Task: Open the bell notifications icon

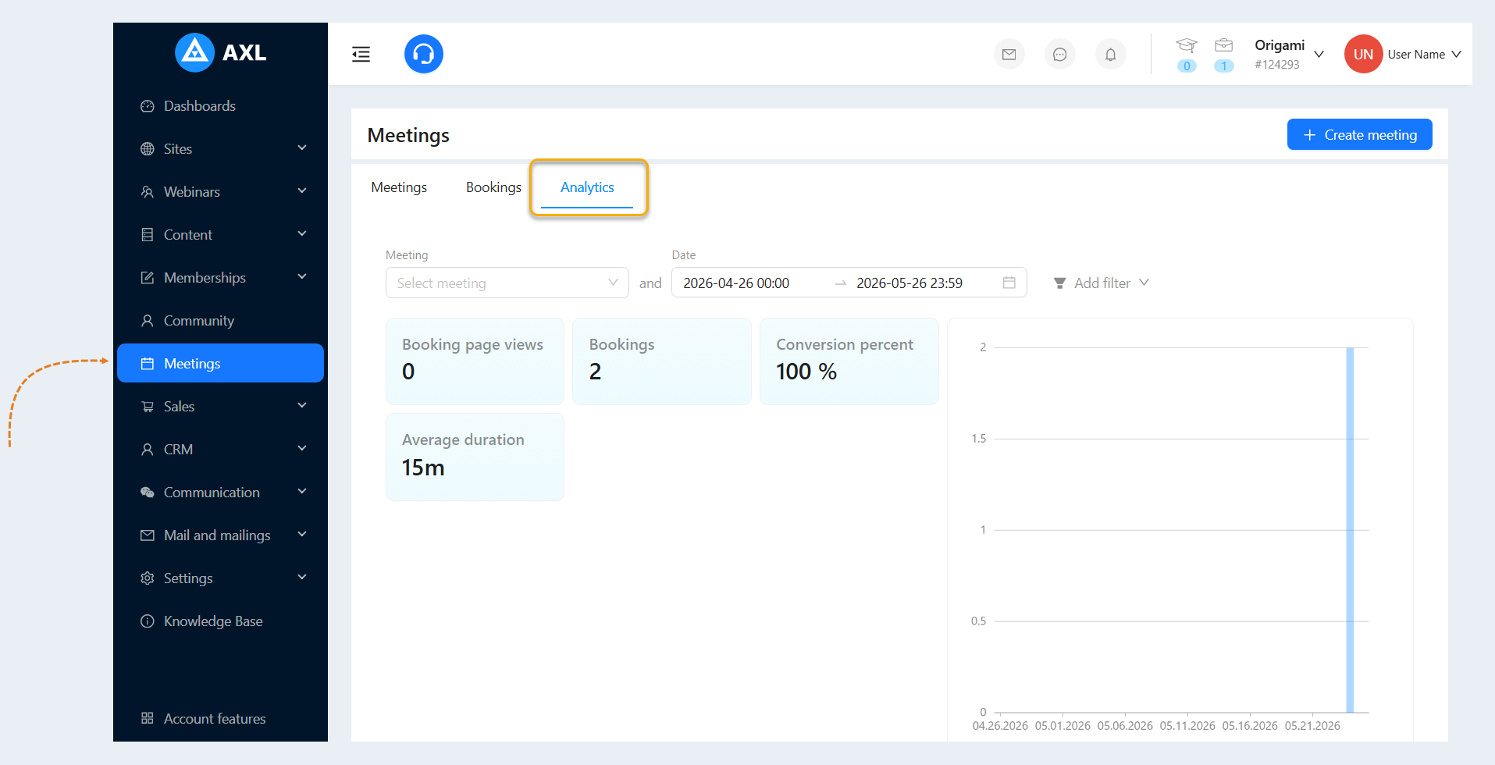Action: click(x=1111, y=55)
